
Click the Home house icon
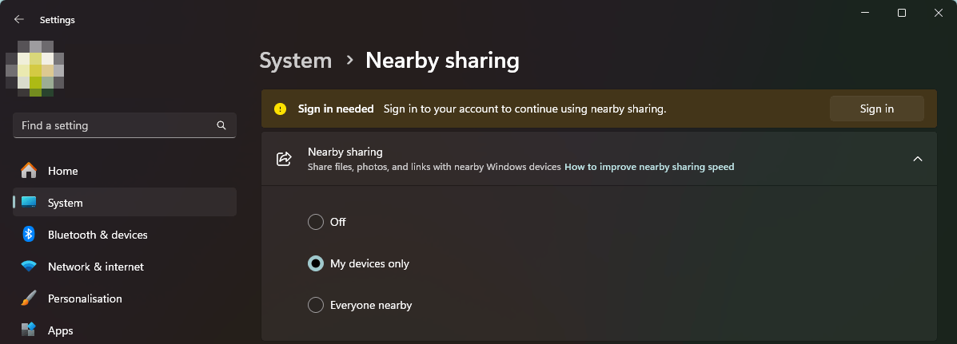click(x=29, y=171)
